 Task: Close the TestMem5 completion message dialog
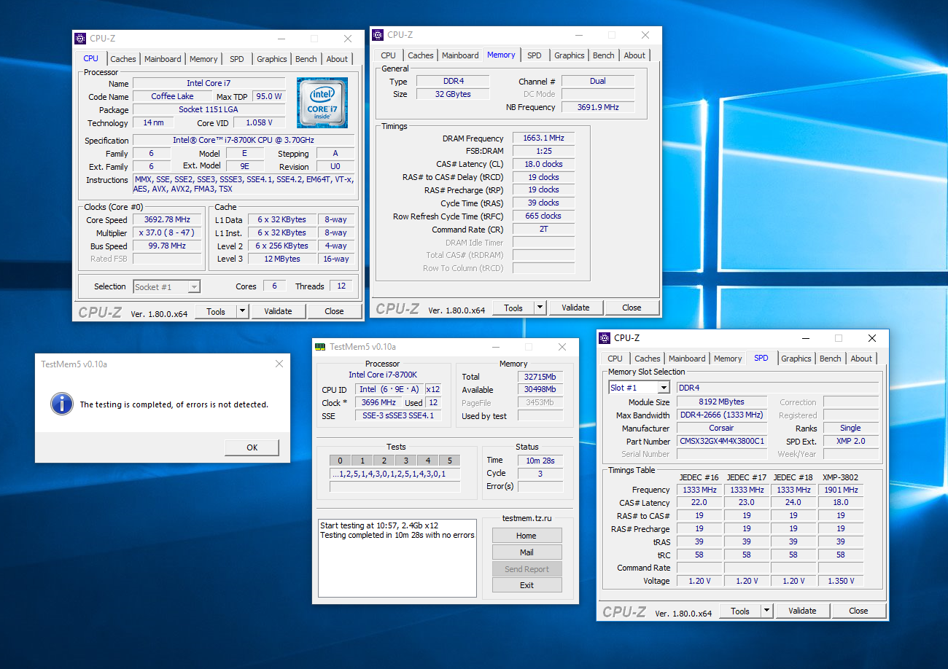tap(278, 364)
